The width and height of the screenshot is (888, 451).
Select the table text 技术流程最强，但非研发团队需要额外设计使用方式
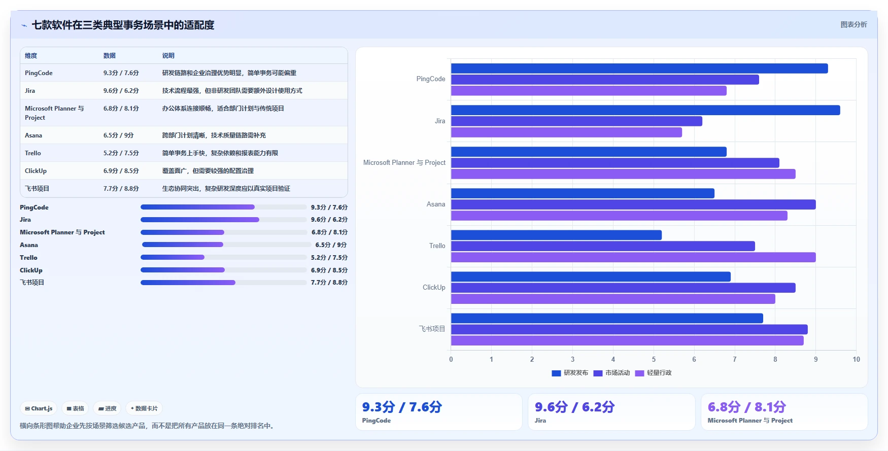[232, 91]
